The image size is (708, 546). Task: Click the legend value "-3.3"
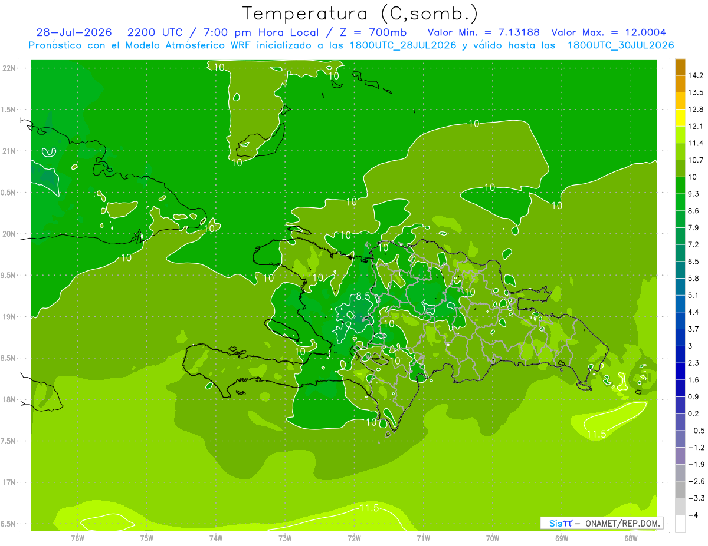click(696, 498)
